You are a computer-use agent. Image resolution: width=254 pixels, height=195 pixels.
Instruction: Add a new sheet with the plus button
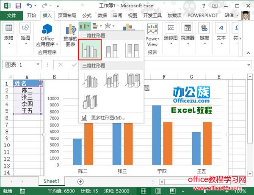80,181
